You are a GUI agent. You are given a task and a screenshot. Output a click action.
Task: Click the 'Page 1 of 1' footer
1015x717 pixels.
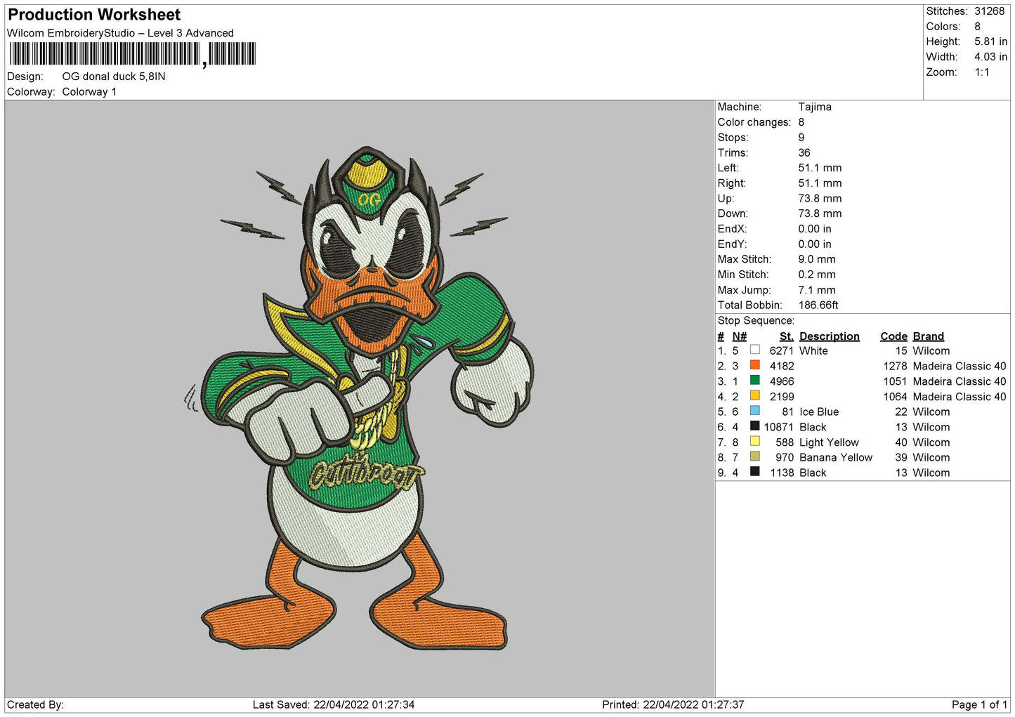[x=979, y=704]
